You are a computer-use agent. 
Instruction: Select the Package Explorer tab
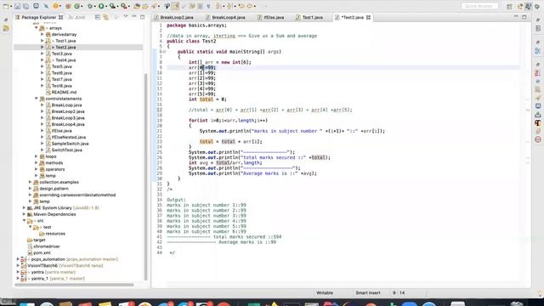pos(39,17)
